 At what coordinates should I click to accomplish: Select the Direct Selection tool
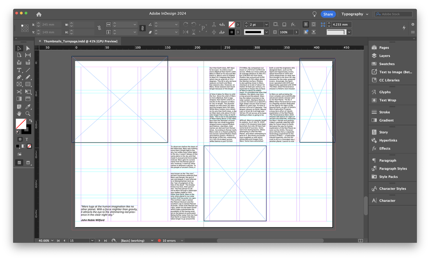28,48
